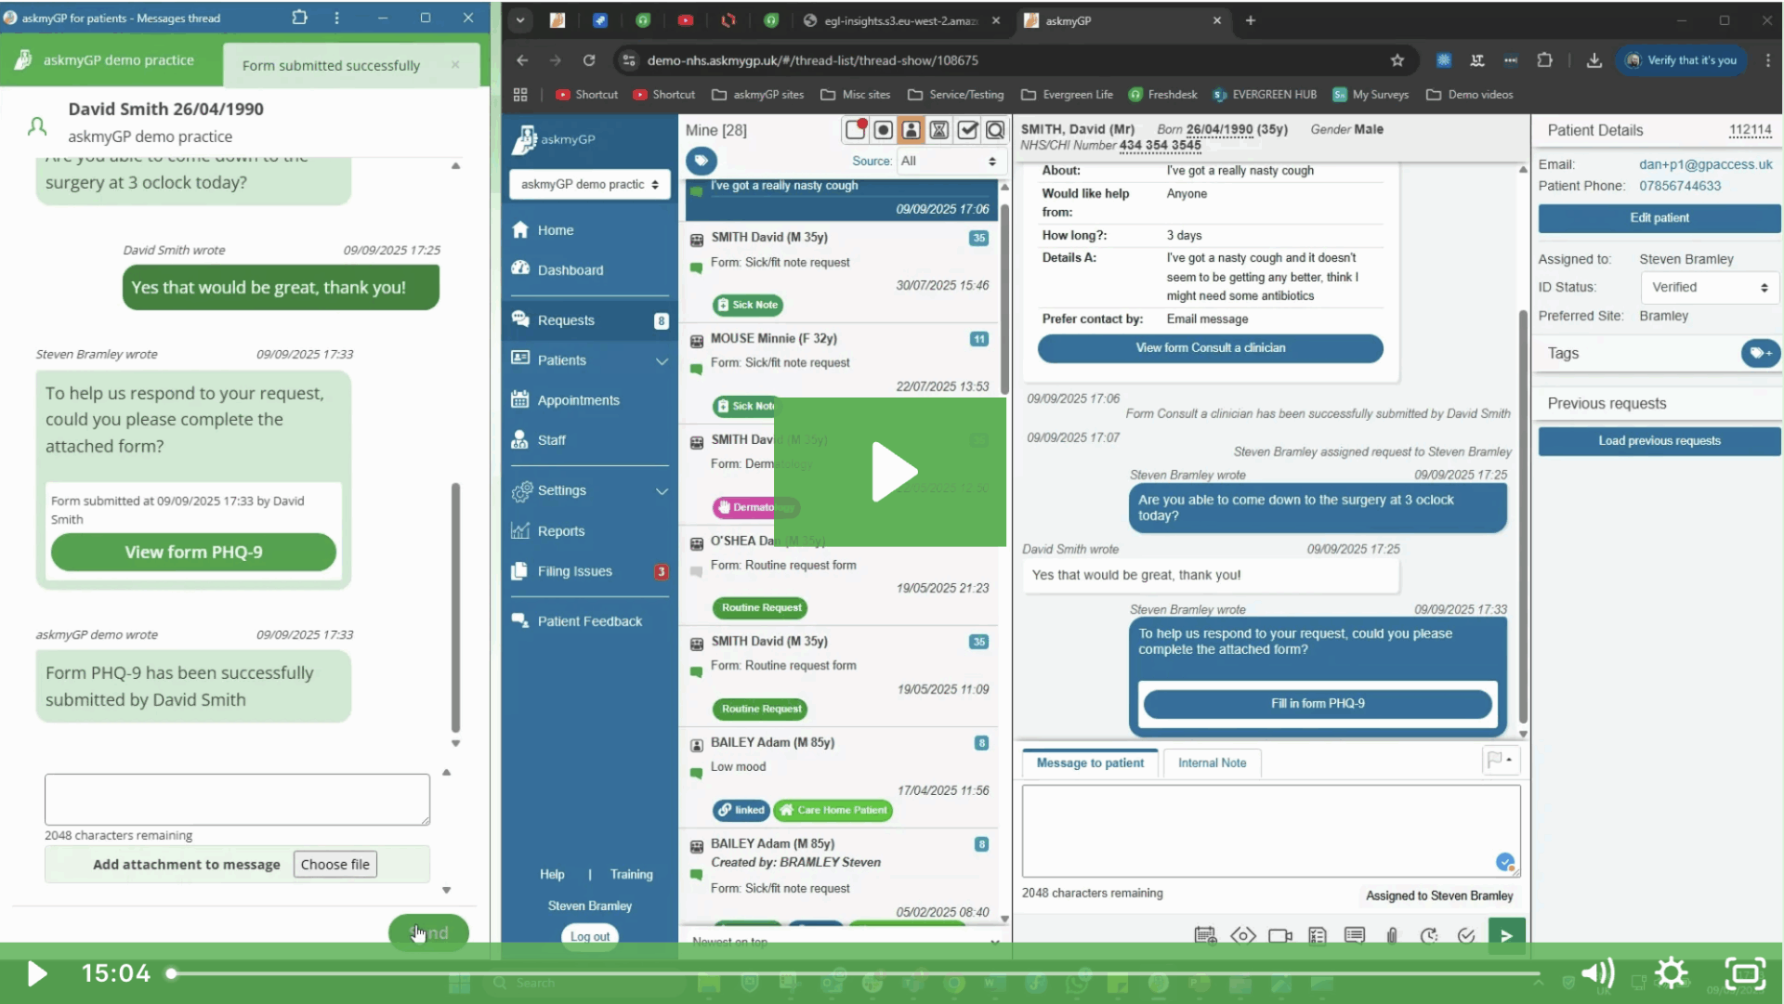The image size is (1784, 1004).
Task: Click the Edit patient button
Action: tap(1659, 217)
